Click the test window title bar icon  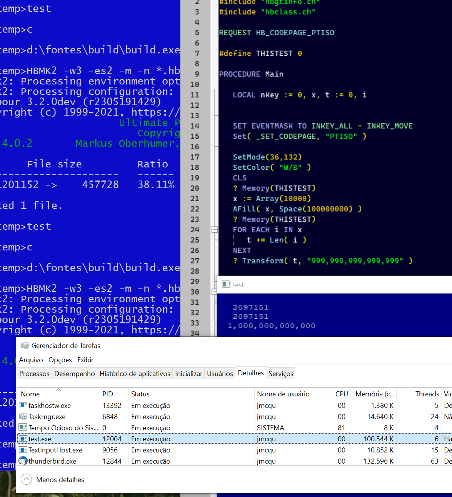point(226,285)
